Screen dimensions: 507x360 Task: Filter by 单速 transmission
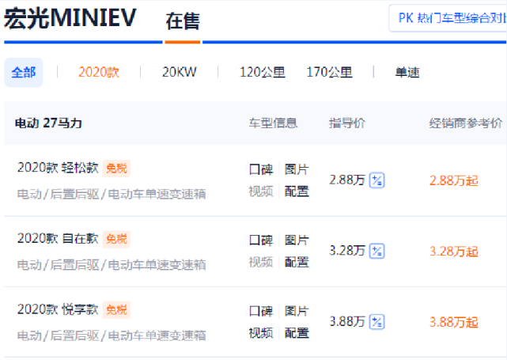point(407,72)
